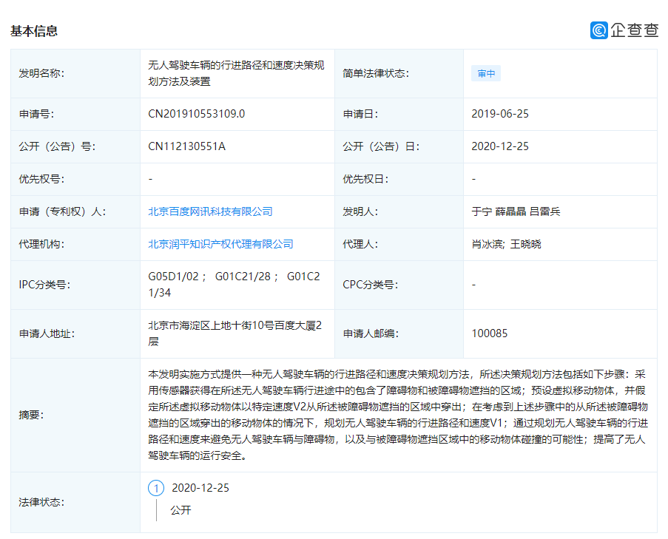The width and height of the screenshot is (668, 539).
Task: Click the 申请（专利权）人 label cell
Action: tap(75, 211)
